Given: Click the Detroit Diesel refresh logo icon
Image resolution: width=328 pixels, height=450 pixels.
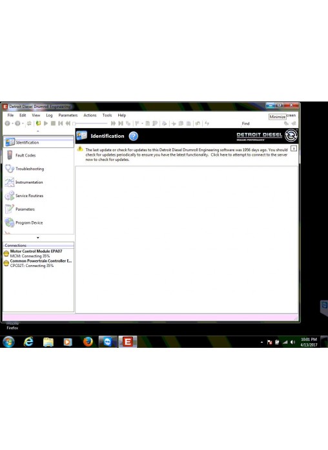Looking at the screenshot, I should click(x=291, y=136).
